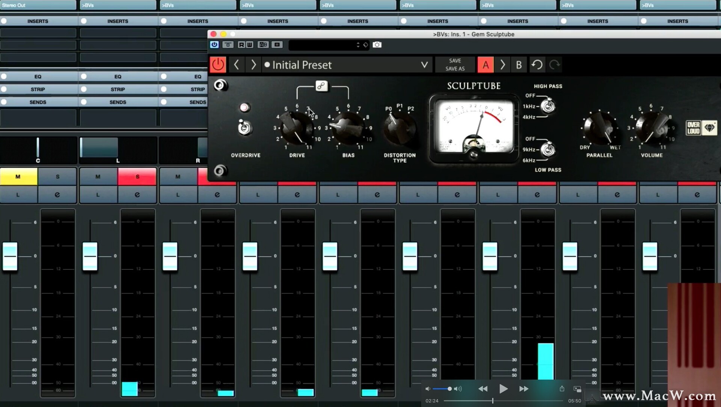Select the B comparison slot

tap(519, 65)
